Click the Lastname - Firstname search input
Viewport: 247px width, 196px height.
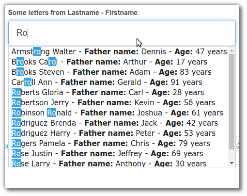122,33
